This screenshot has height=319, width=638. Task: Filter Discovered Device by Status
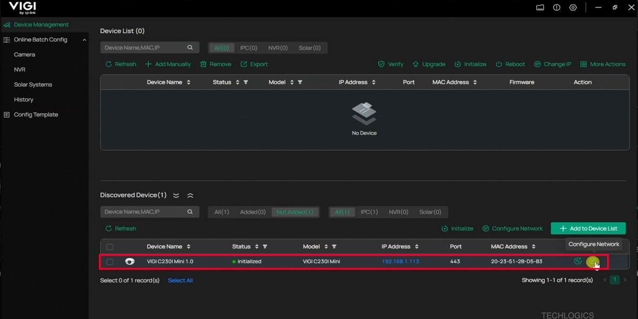pyautogui.click(x=265, y=247)
